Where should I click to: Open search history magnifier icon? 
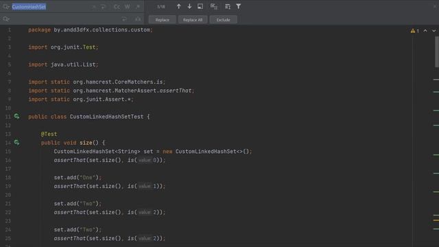[x=6, y=7]
